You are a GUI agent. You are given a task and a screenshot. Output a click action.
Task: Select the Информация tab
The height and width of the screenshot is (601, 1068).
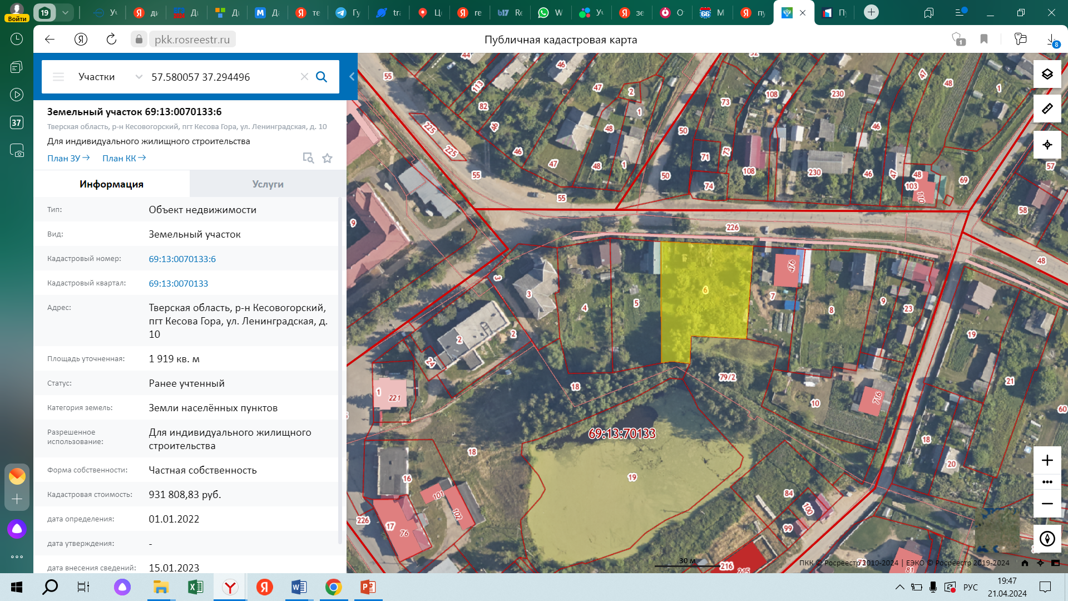coord(111,184)
